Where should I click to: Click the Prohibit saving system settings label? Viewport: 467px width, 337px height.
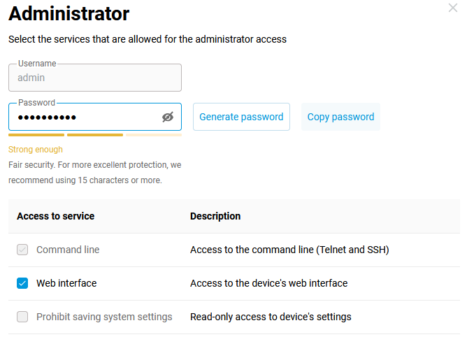pyautogui.click(x=104, y=317)
